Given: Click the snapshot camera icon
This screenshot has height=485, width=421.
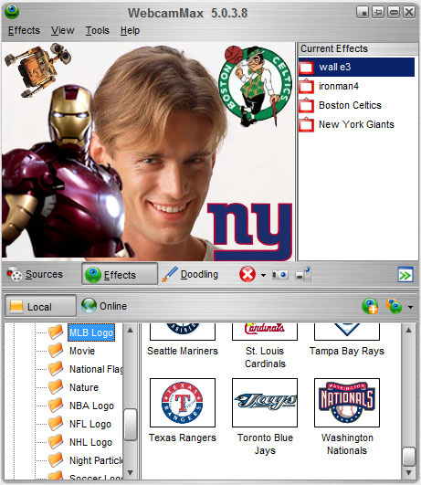Looking at the screenshot, I should point(280,274).
